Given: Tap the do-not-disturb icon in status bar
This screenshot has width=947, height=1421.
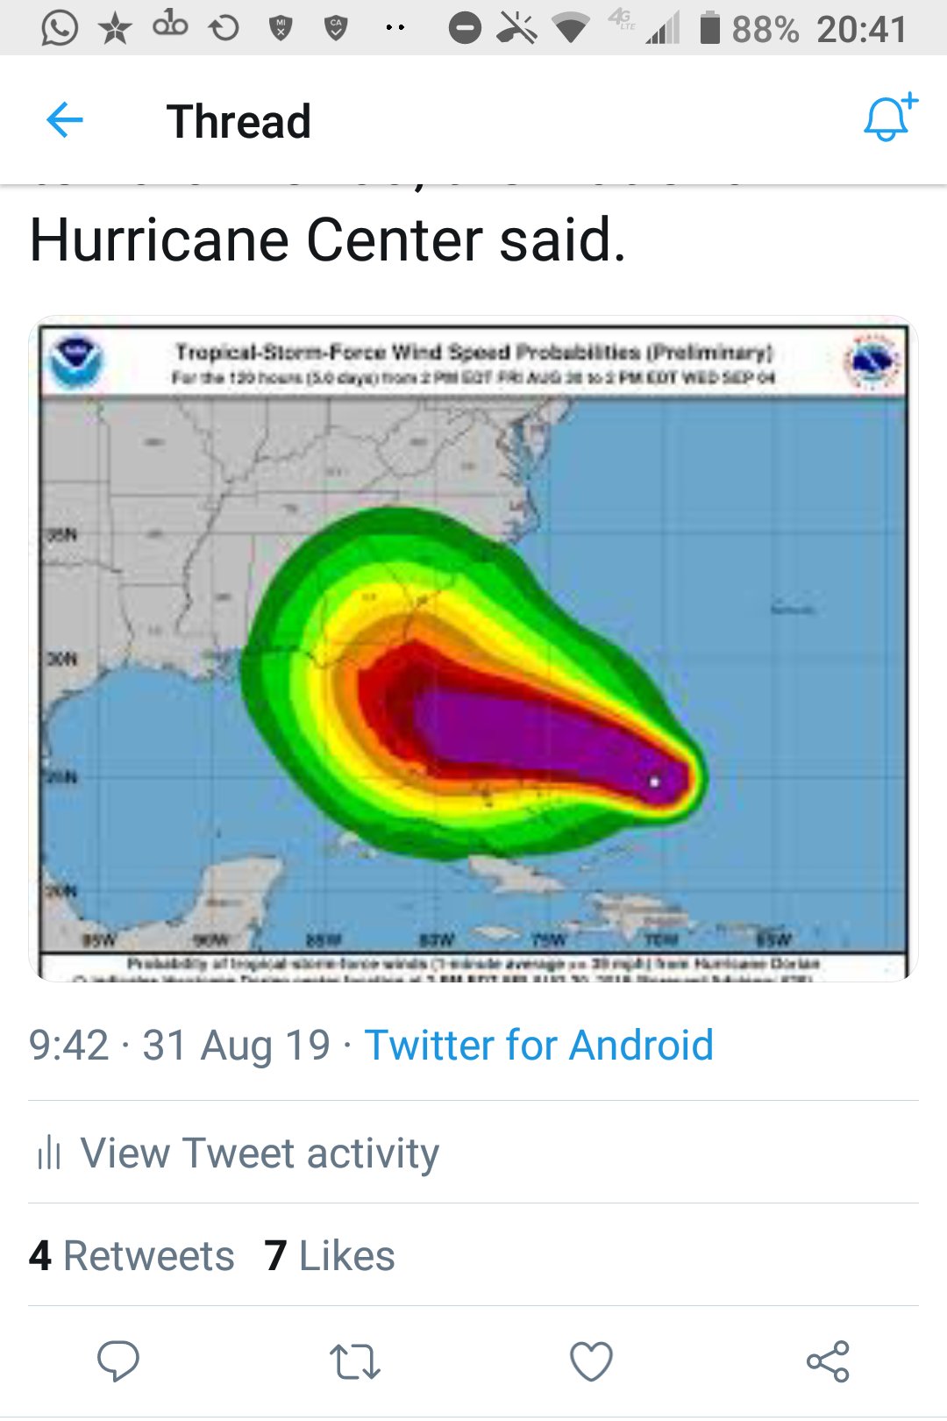Looking at the screenshot, I should (x=465, y=29).
